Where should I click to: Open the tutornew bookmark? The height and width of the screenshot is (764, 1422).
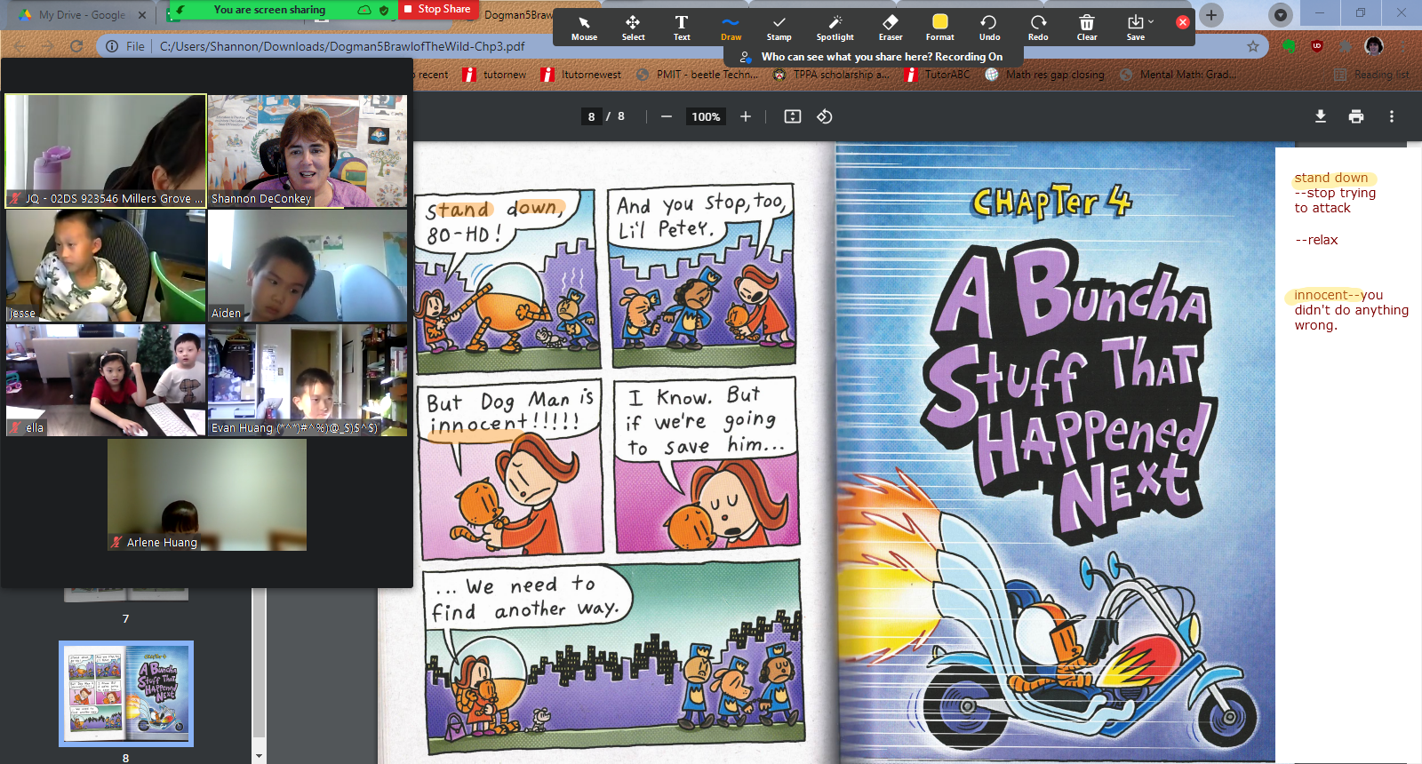(x=494, y=75)
